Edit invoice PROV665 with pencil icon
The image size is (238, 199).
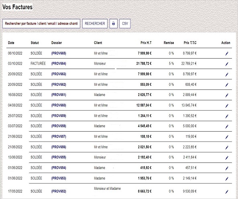[227, 53]
